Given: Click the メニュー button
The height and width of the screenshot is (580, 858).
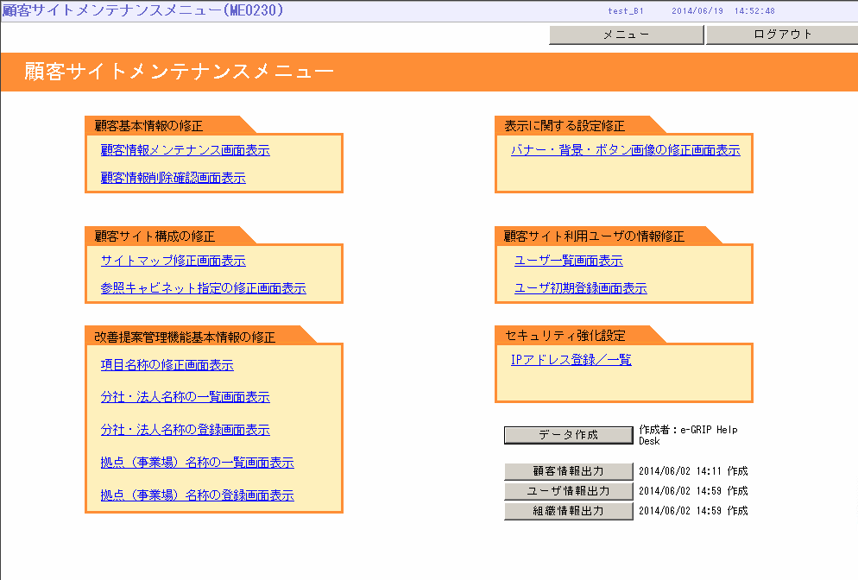Looking at the screenshot, I should pos(627,35).
